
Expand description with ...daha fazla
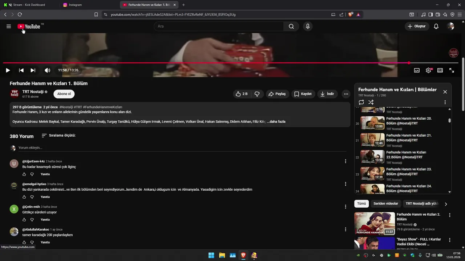(x=276, y=122)
